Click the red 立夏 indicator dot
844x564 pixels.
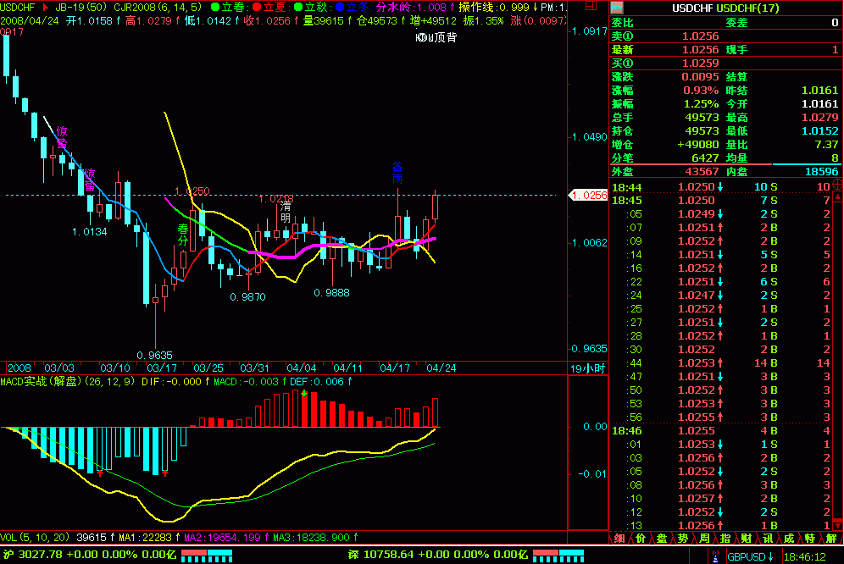click(x=256, y=7)
